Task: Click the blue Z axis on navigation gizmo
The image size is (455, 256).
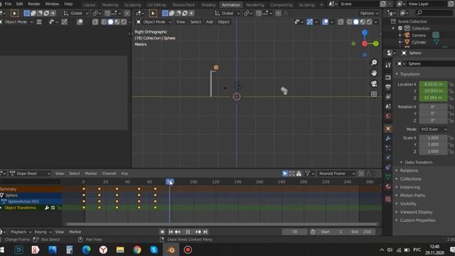Action: pyautogui.click(x=365, y=33)
